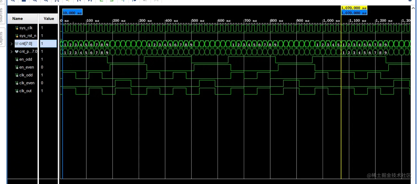Viewport: 417px width, 184px height.
Task: Click the 1,000 ns ruler label
Action: [x=332, y=21]
